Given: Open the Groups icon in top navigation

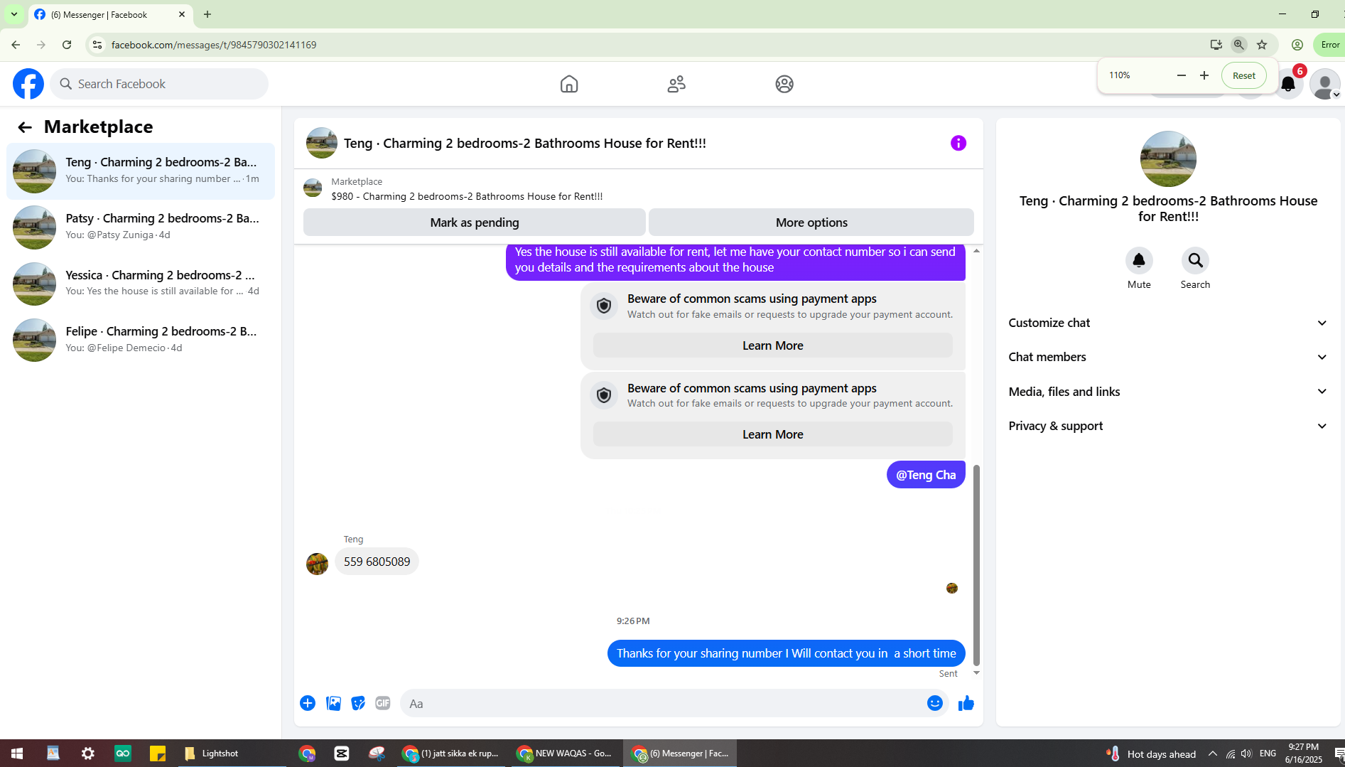Looking at the screenshot, I should pyautogui.click(x=784, y=84).
